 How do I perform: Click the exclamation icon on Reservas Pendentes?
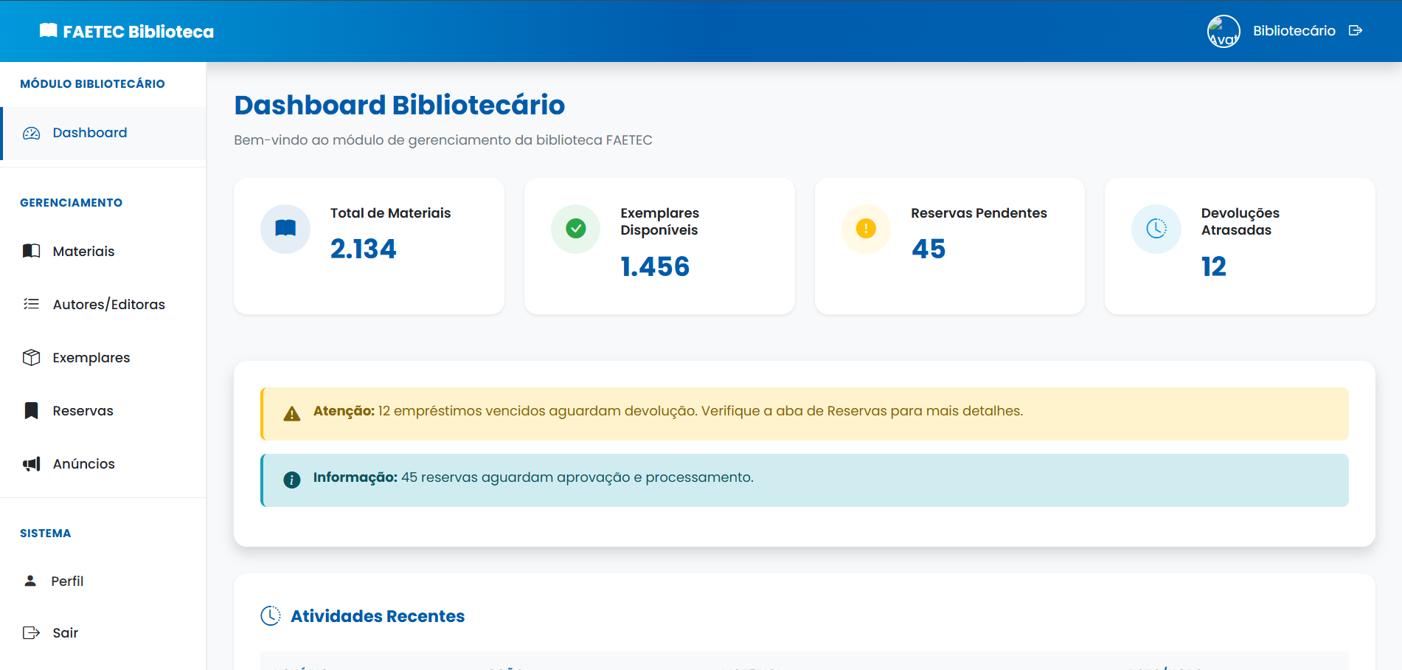pos(866,229)
